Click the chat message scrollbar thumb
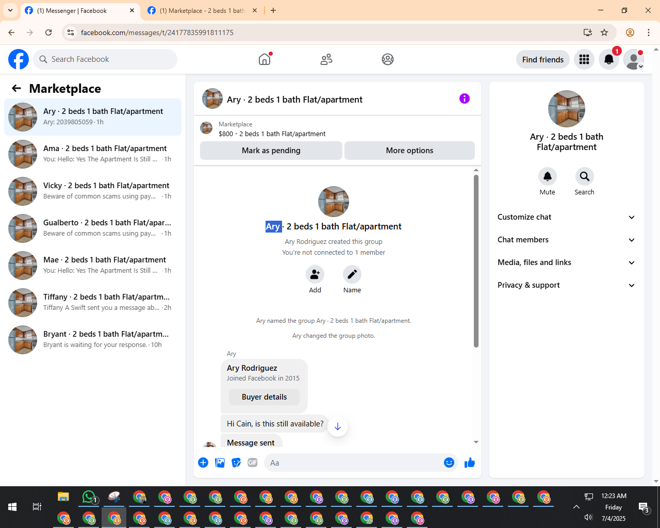This screenshot has height=528, width=660. (476, 261)
